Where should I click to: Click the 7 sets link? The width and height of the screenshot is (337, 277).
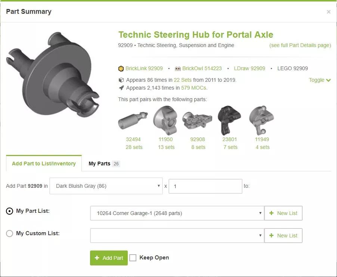point(230,147)
